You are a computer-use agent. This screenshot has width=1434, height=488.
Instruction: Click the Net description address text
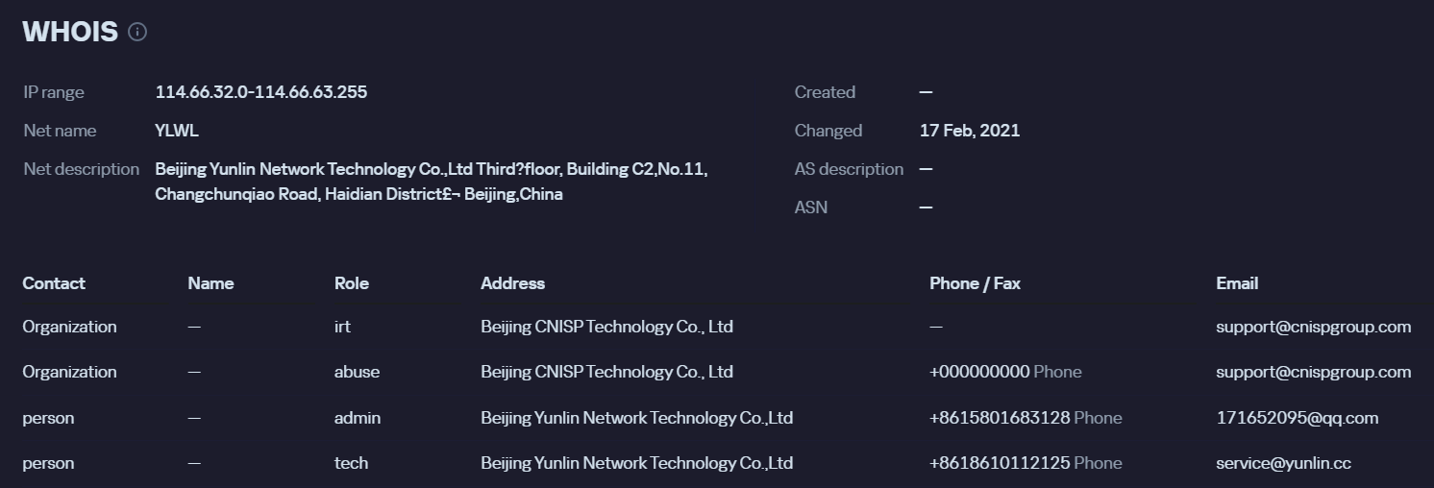[x=431, y=181]
